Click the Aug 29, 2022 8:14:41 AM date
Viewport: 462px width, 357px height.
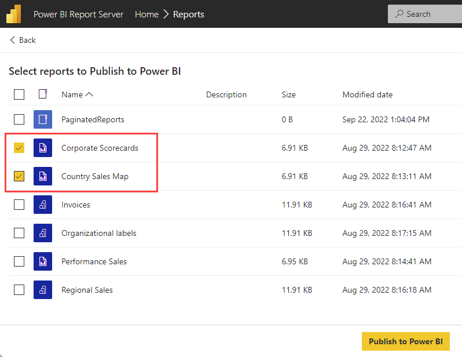click(x=387, y=261)
